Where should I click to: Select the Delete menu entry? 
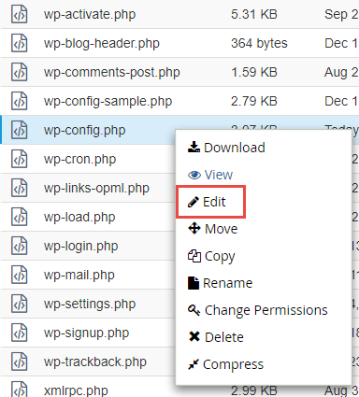216,337
